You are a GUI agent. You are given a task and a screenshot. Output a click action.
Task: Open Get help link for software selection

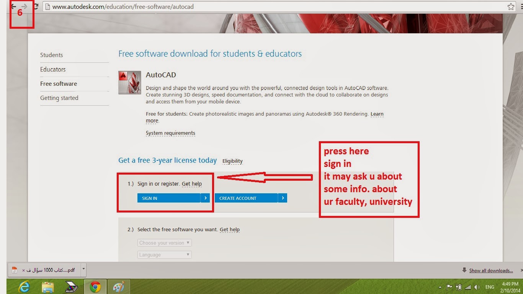pyautogui.click(x=230, y=230)
